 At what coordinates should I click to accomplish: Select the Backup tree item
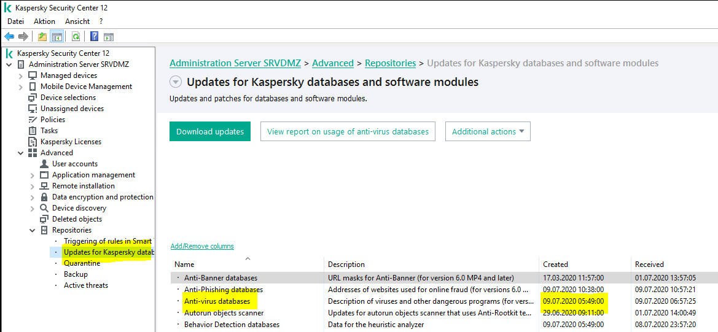pos(76,274)
